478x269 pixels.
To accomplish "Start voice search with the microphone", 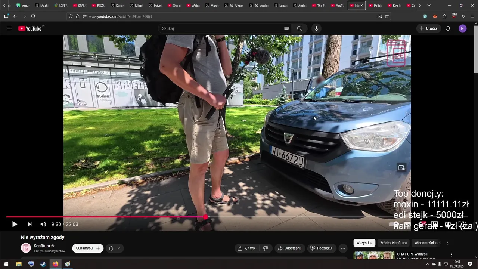I will (316, 28).
